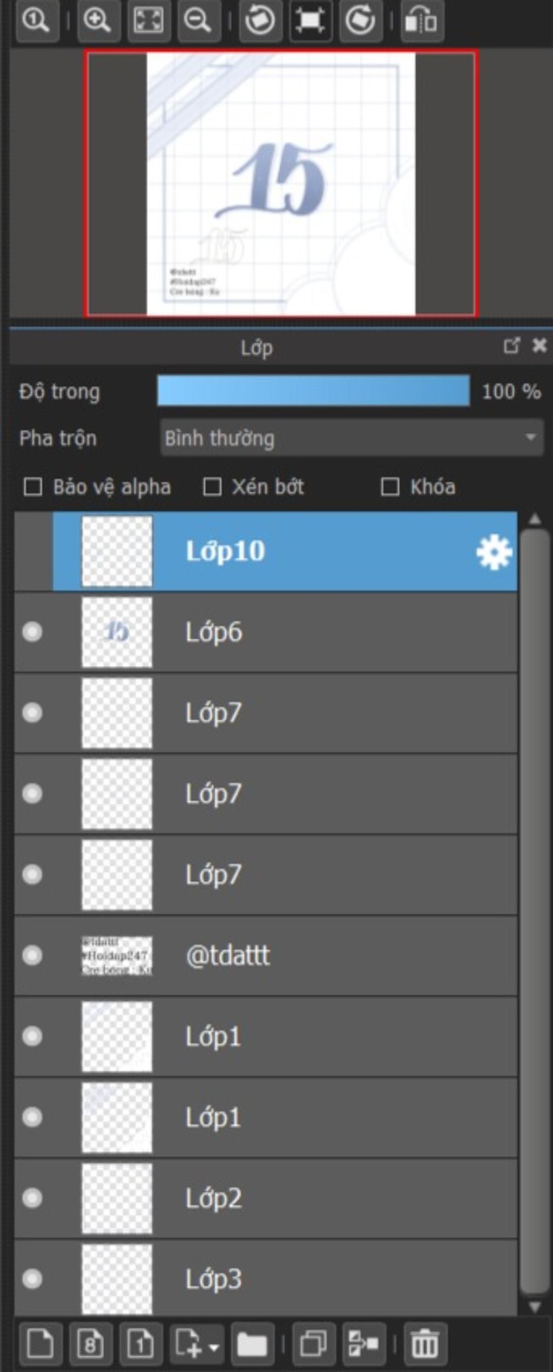553x1372 pixels.
Task: Enable the Bảo vệ alpha checkbox
Action: tap(33, 487)
